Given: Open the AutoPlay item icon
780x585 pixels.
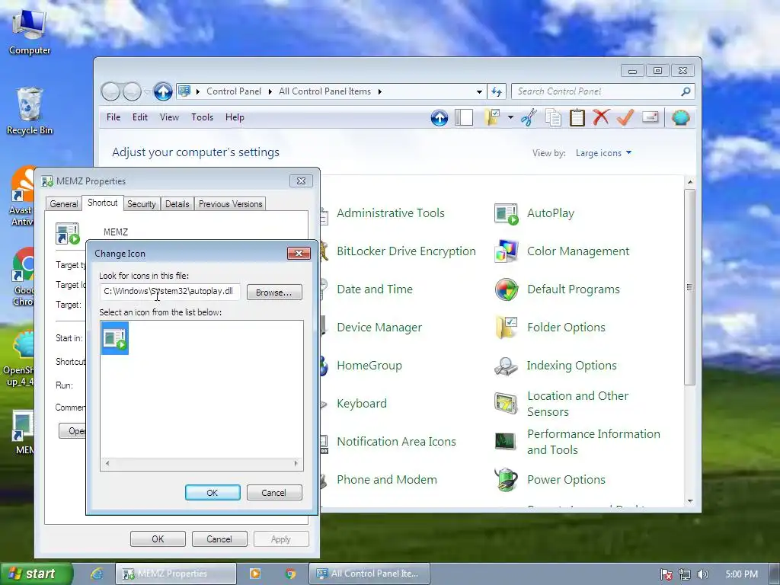Looking at the screenshot, I should [x=507, y=214].
